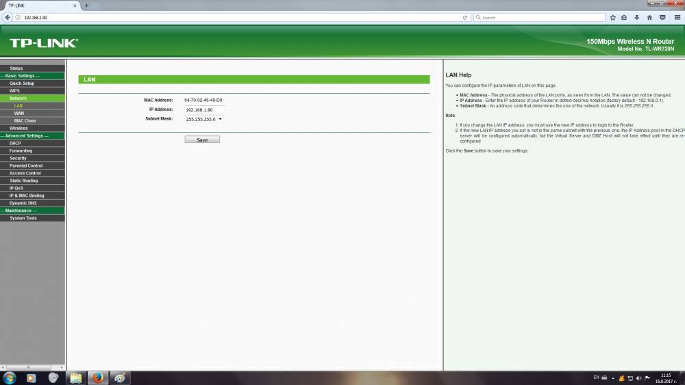The image size is (685, 385).
Task: Save the LAN settings
Action: pos(202,140)
